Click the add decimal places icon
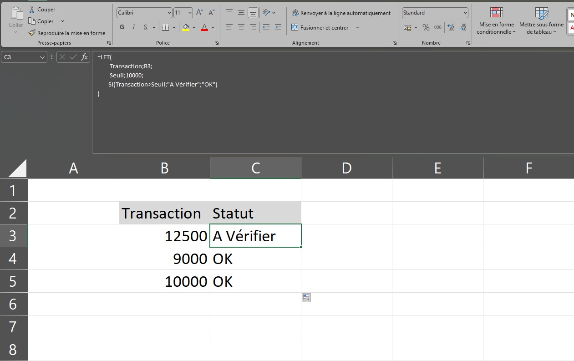This screenshot has height=361, width=574. (451, 27)
